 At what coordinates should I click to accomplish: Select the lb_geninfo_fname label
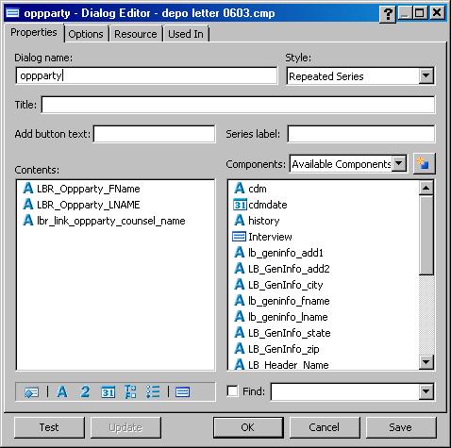coord(289,301)
